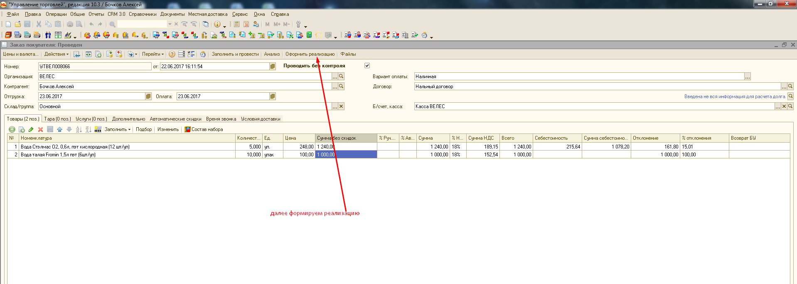Click Оформить реализацию button

(310, 54)
